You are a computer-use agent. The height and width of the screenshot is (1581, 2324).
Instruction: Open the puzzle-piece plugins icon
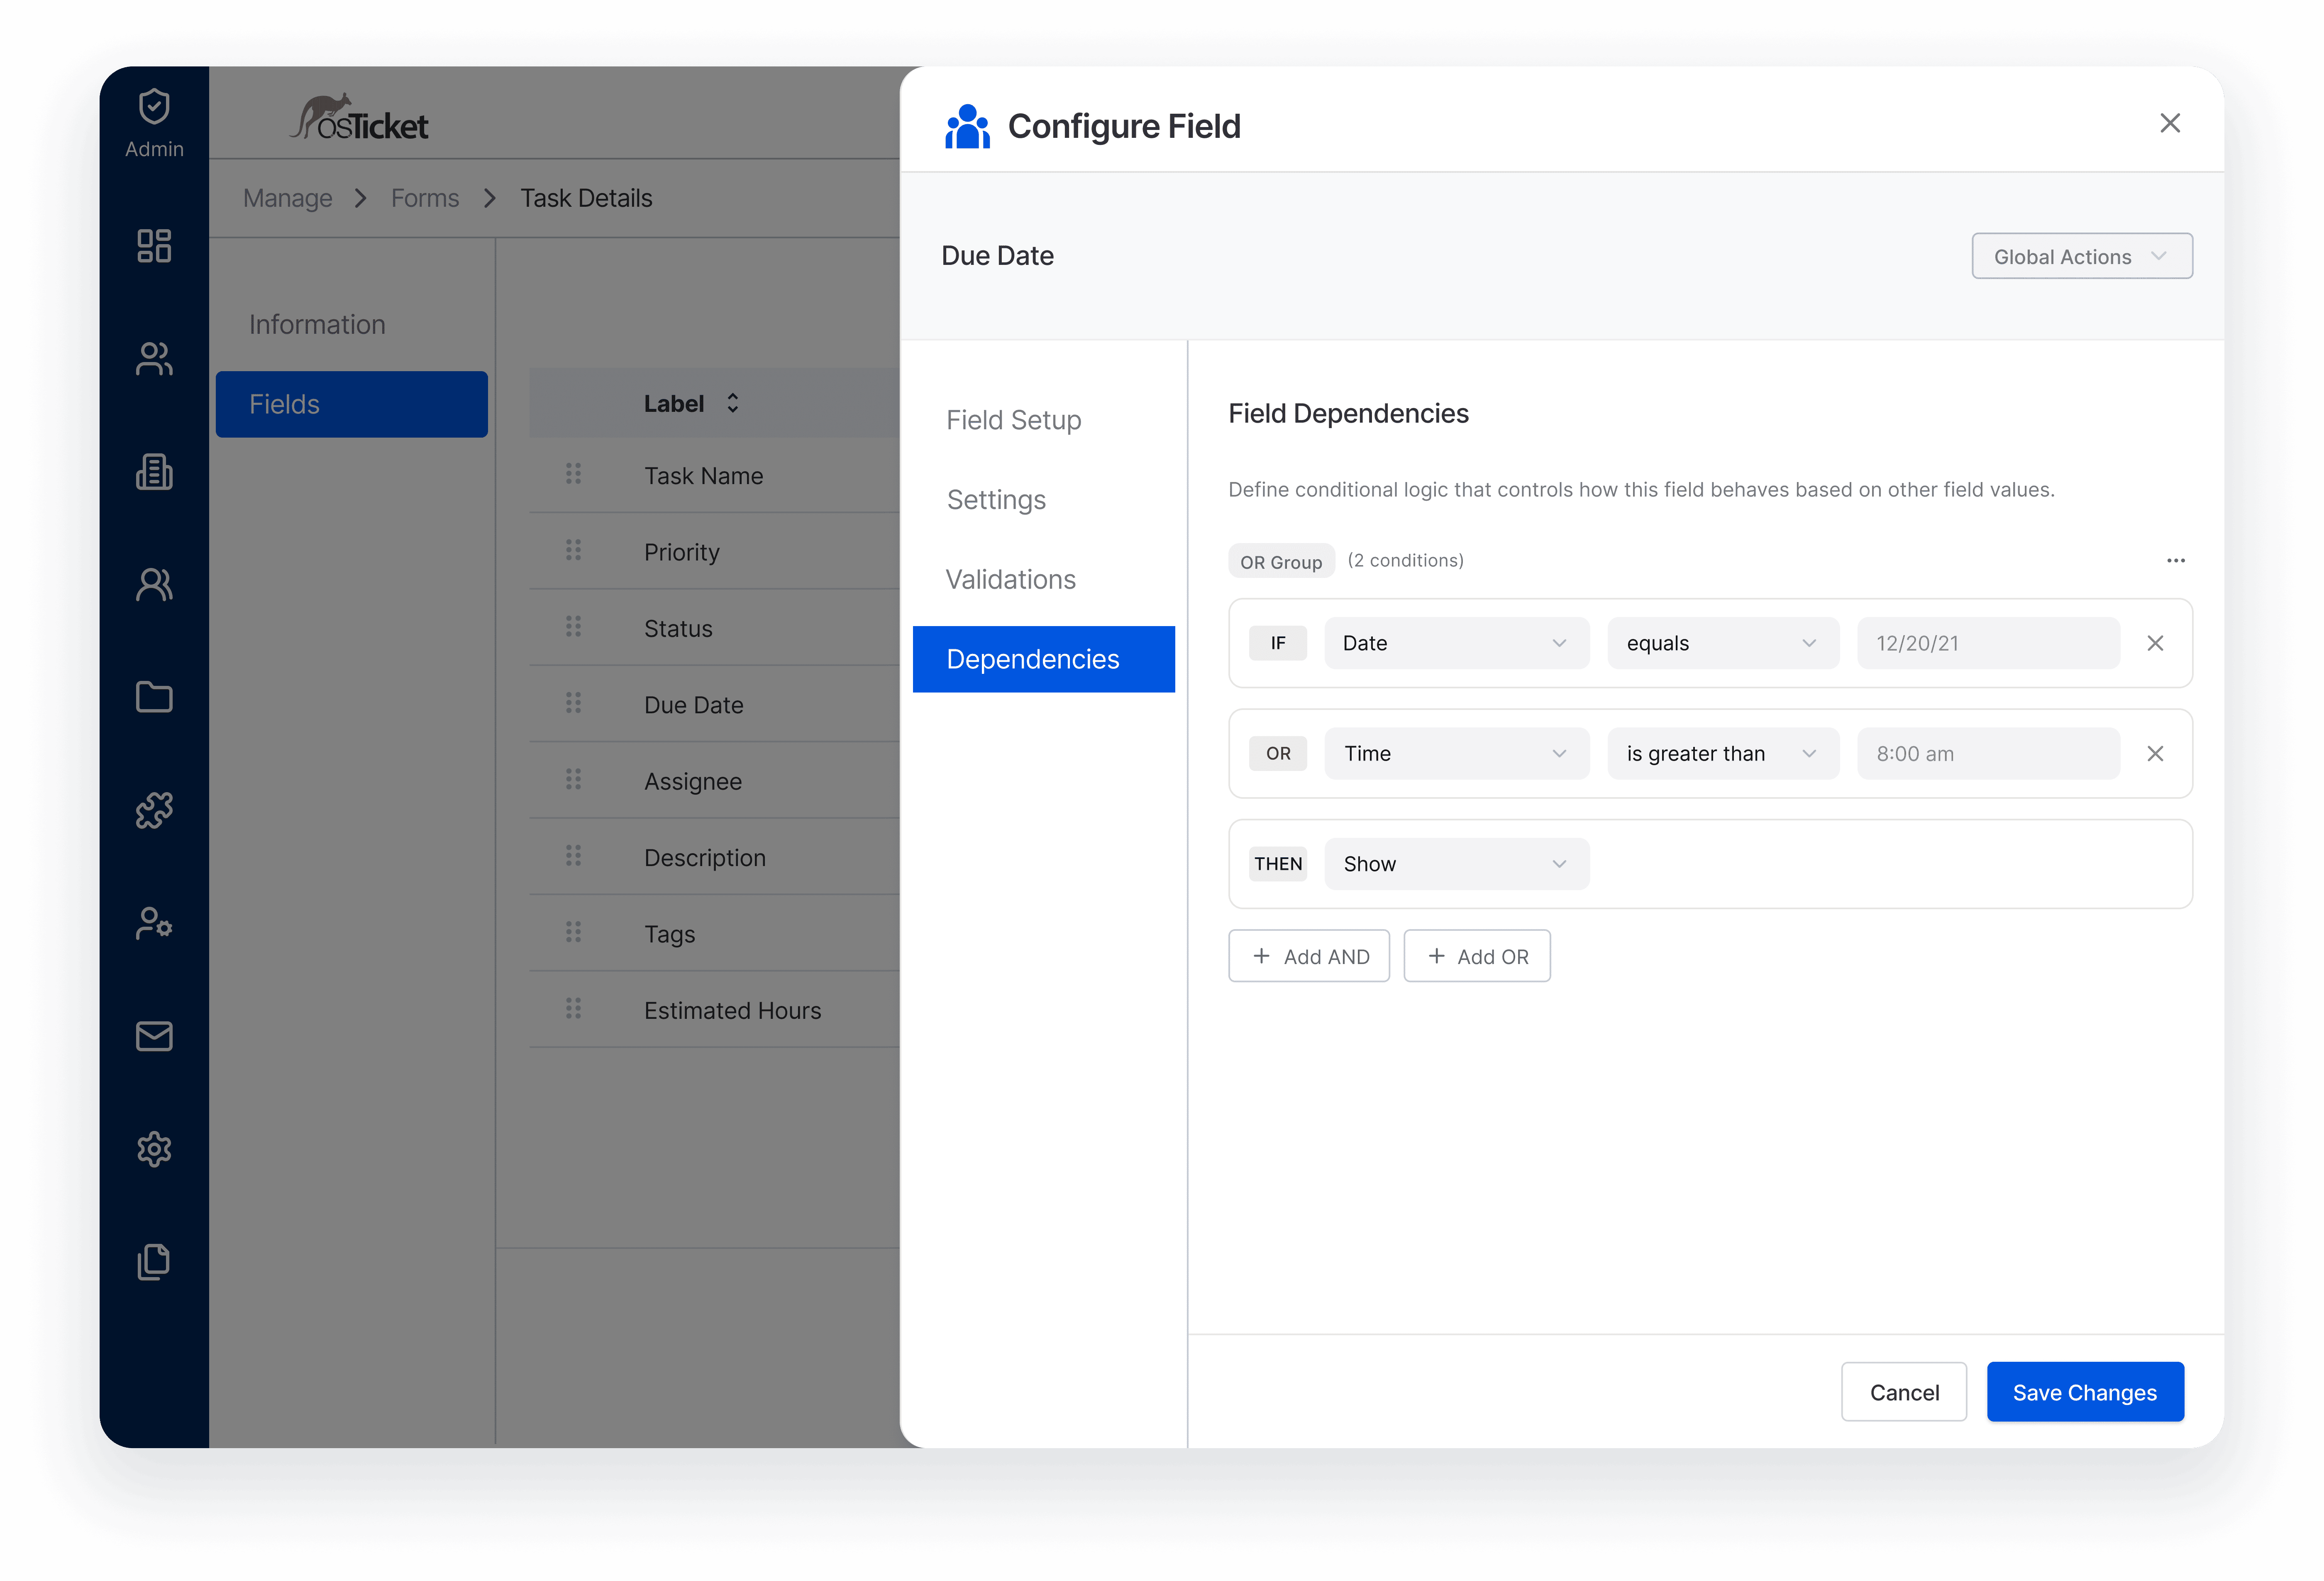(154, 810)
